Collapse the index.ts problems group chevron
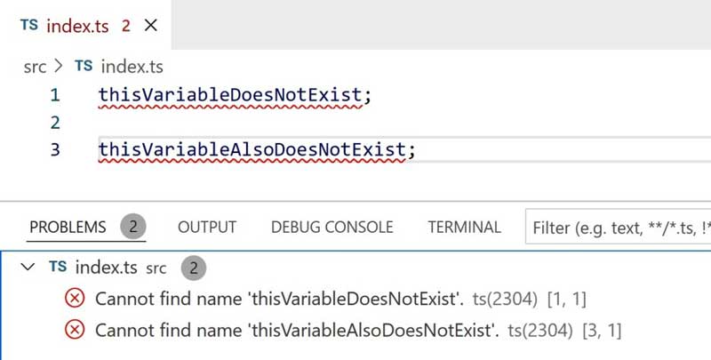Image resolution: width=711 pixels, height=360 pixels. point(28,267)
